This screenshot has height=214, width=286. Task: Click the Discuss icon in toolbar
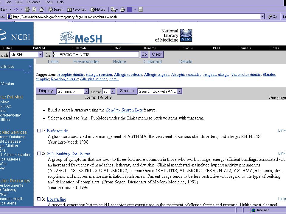click(x=141, y=10)
